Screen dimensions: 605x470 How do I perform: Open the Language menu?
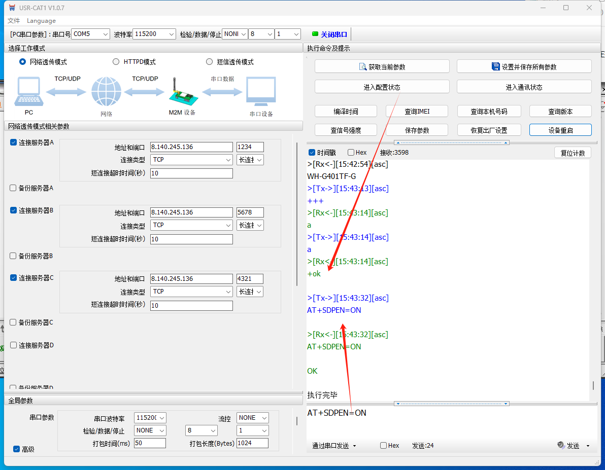41,21
